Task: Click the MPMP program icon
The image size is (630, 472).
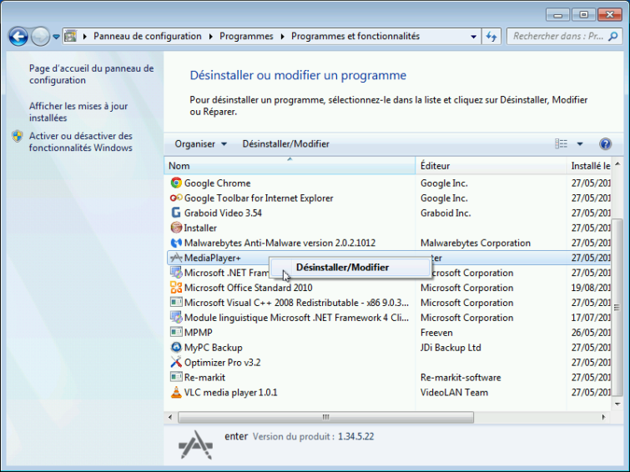Action: click(x=176, y=332)
